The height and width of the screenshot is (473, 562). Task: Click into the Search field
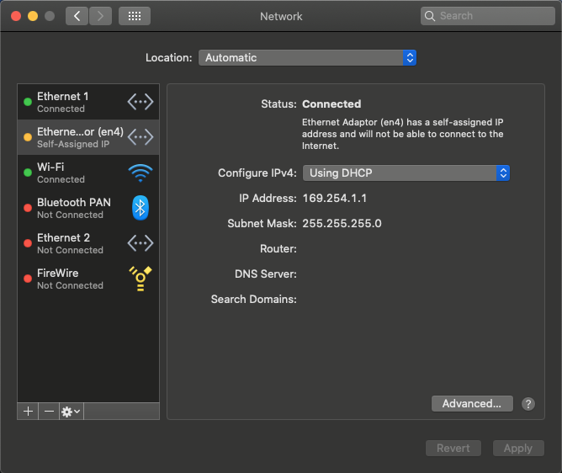(x=487, y=16)
